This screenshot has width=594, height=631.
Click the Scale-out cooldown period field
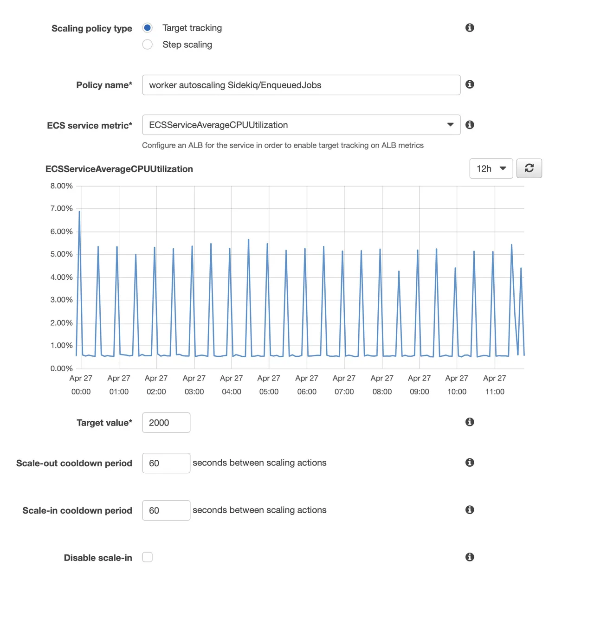[x=166, y=463]
